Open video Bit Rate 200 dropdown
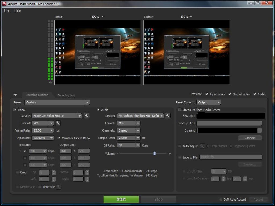The height and width of the screenshot is (206, 275). [x=38, y=151]
